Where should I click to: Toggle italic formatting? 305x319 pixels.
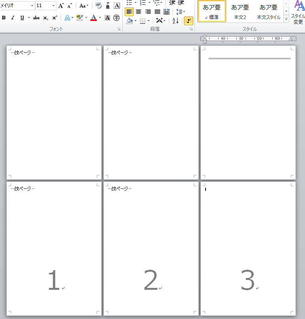(13, 18)
